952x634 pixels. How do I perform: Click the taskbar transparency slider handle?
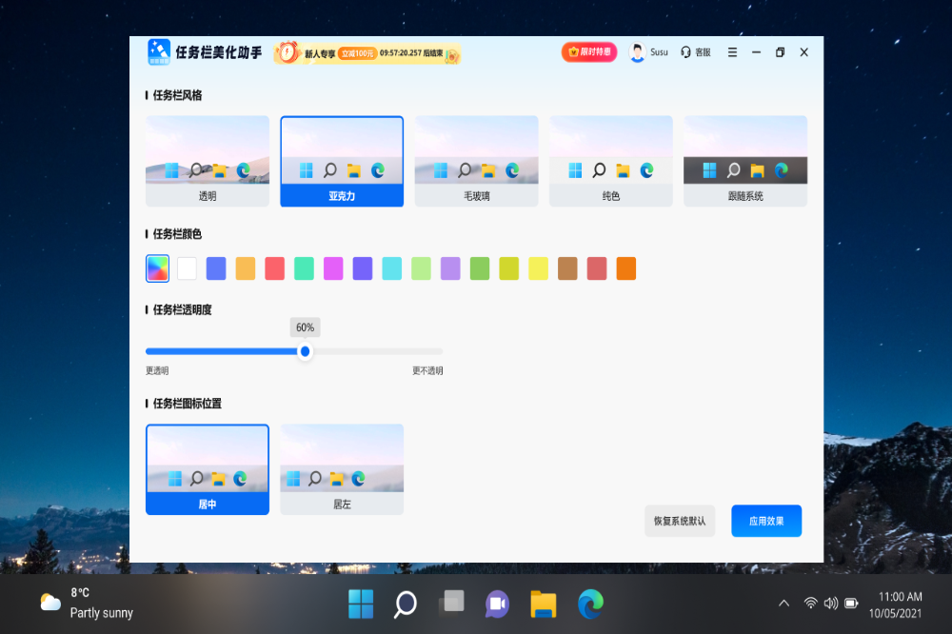tap(305, 351)
